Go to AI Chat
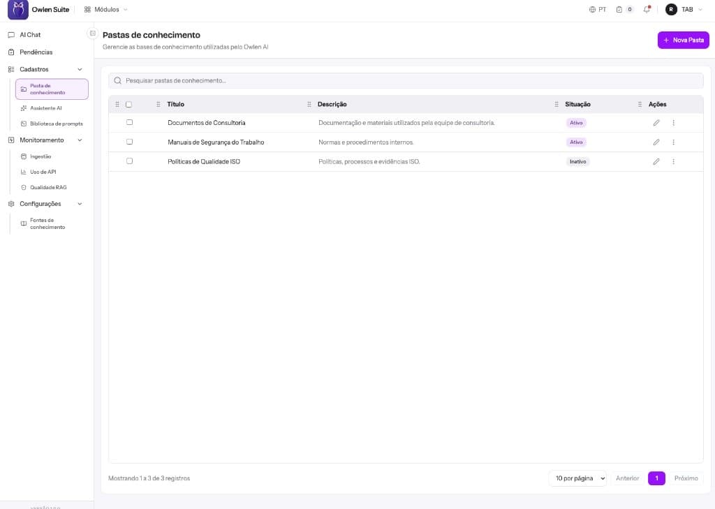Image resolution: width=715 pixels, height=509 pixels. click(x=30, y=35)
